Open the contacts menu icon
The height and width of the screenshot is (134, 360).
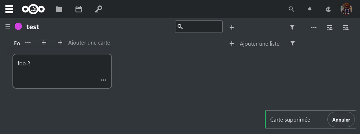click(328, 9)
